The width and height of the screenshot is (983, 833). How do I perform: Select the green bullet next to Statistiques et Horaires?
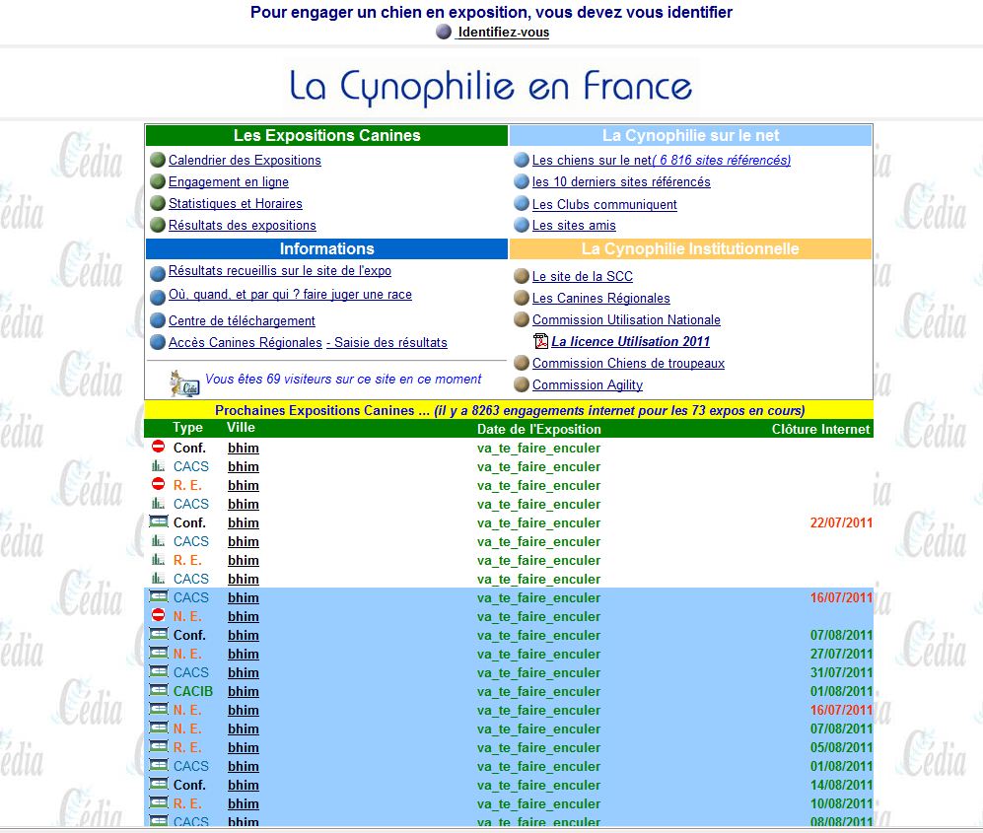pos(158,203)
